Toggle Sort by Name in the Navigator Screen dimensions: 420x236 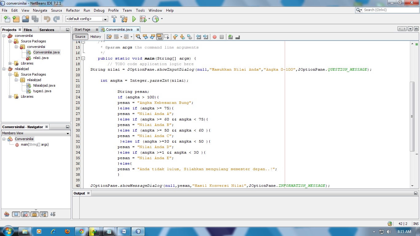point(43,214)
